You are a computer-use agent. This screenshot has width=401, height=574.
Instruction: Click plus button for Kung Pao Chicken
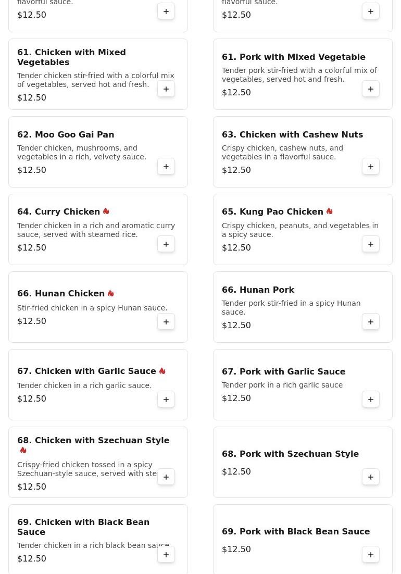pos(371,244)
